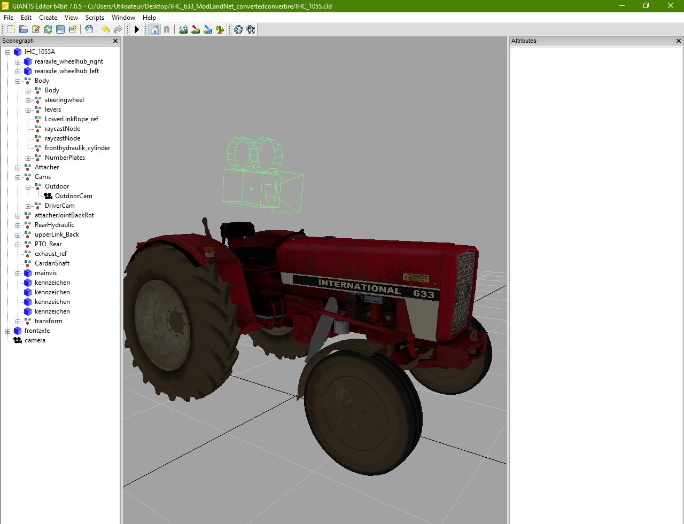Toggle the magnet snap icon

pyautogui.click(x=167, y=29)
